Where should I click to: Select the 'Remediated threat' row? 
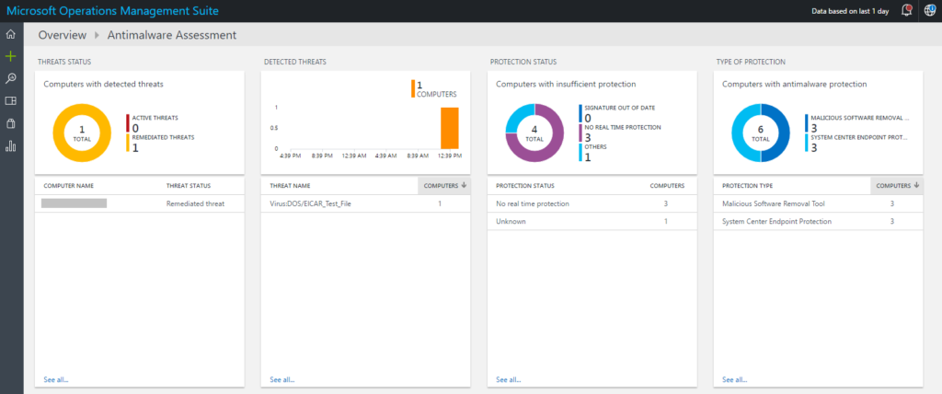click(x=140, y=204)
